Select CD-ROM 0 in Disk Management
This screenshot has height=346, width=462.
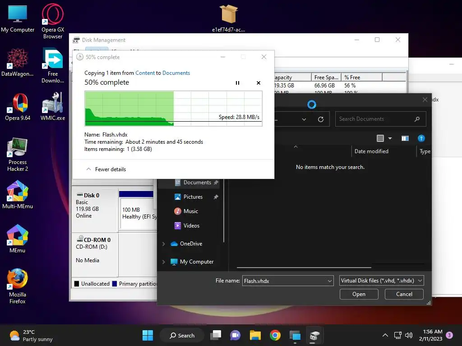tap(95, 255)
